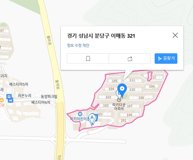Click the address title 이매동 321
This screenshot has height=160, width=193.
pyautogui.click(x=101, y=36)
